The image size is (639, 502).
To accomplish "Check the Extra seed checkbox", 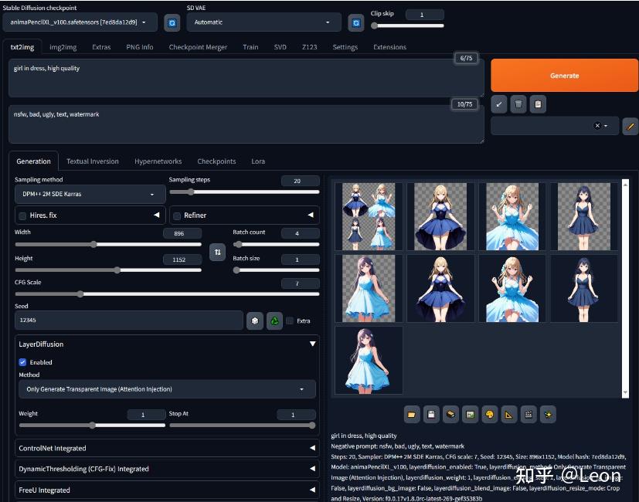I will (x=290, y=321).
